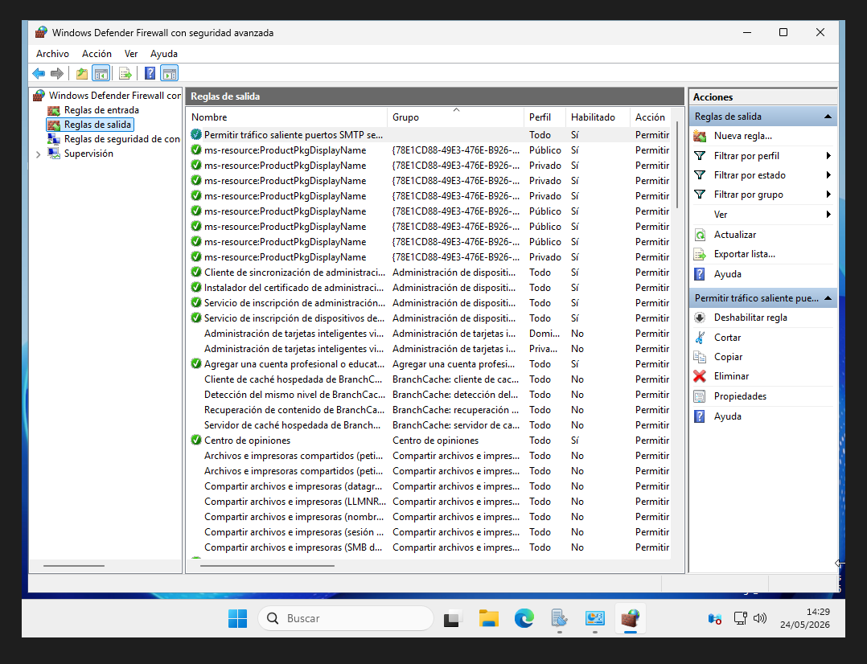Expand the Supervisión tree node

(x=38, y=154)
